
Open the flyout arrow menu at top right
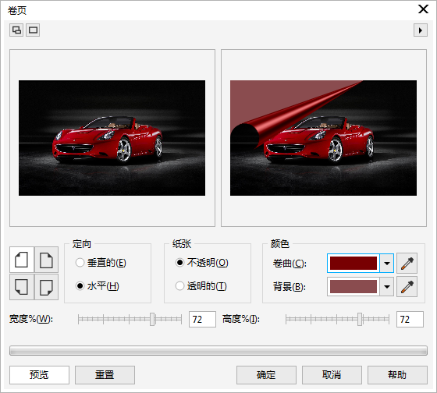pyautogui.click(x=421, y=30)
